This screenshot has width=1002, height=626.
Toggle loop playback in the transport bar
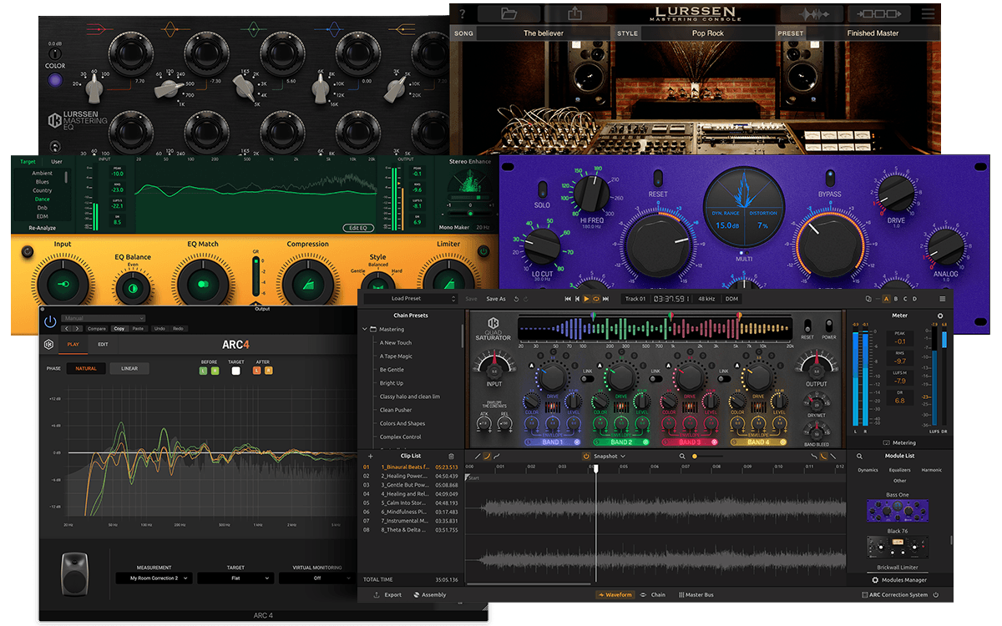[595, 299]
